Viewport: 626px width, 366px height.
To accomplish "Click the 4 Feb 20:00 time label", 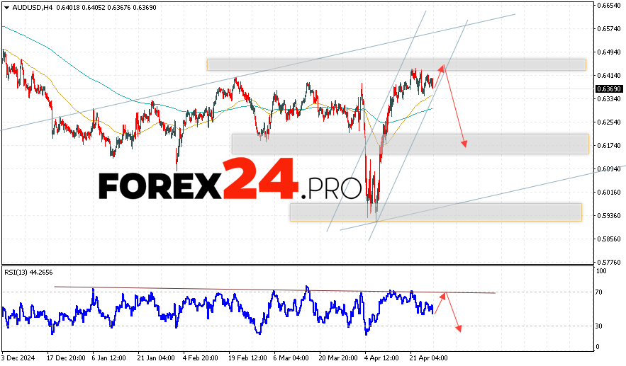I will [x=201, y=358].
